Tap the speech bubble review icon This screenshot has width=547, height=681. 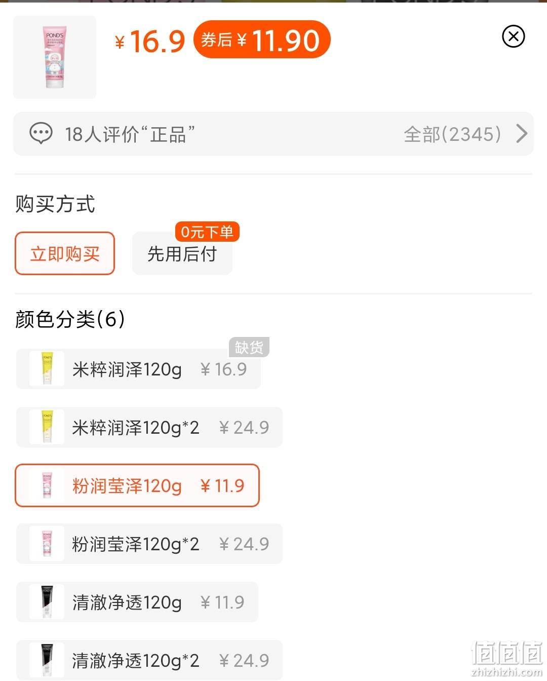click(x=41, y=134)
